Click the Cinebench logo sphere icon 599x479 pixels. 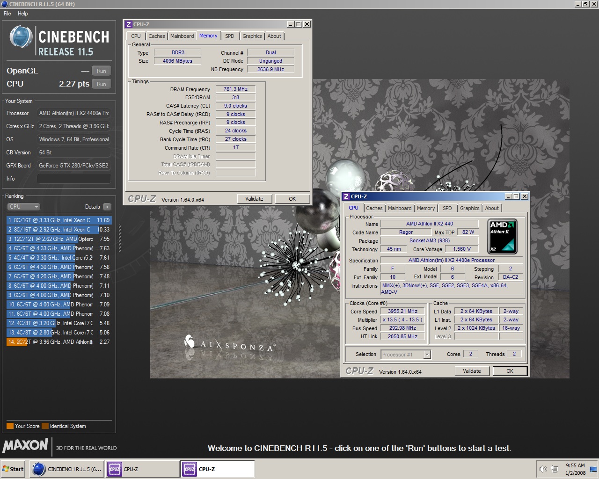pos(21,37)
